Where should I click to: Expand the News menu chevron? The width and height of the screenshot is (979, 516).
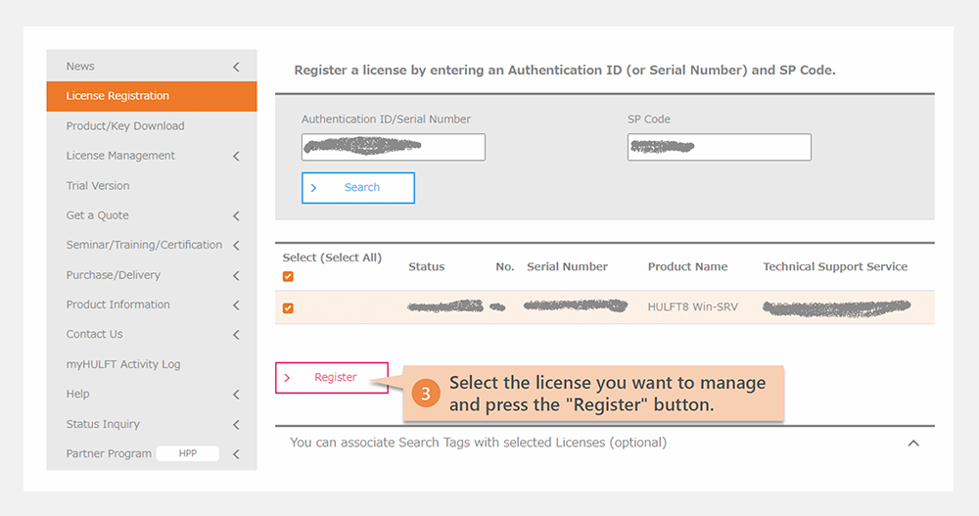pyautogui.click(x=236, y=67)
